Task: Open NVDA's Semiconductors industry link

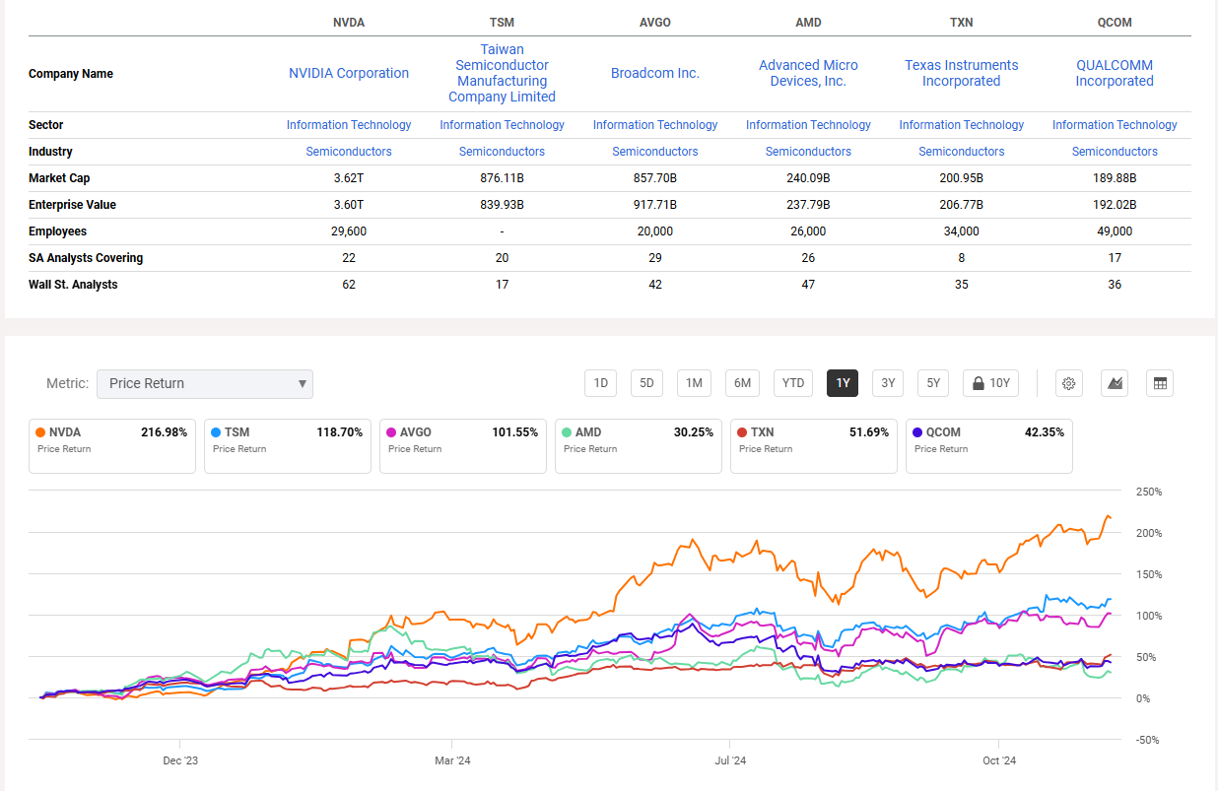Action: click(349, 152)
